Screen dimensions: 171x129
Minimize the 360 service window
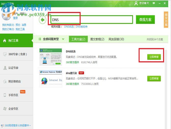(160, 4)
